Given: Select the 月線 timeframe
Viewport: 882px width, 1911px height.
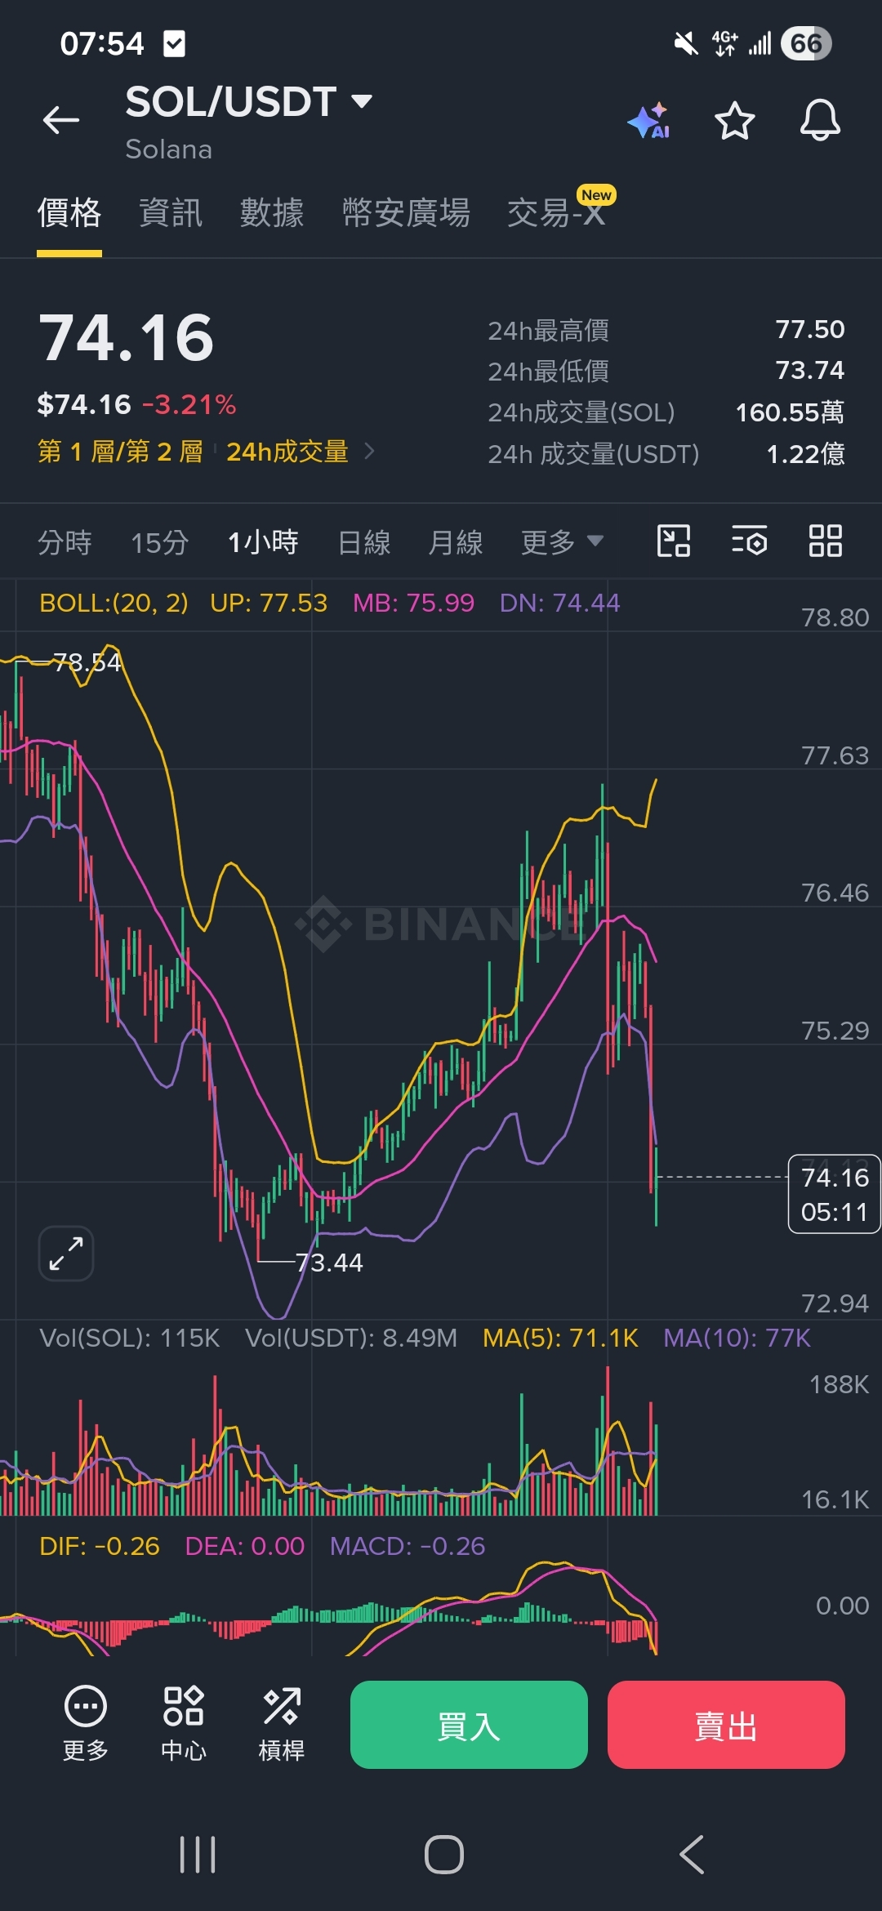Looking at the screenshot, I should [456, 541].
